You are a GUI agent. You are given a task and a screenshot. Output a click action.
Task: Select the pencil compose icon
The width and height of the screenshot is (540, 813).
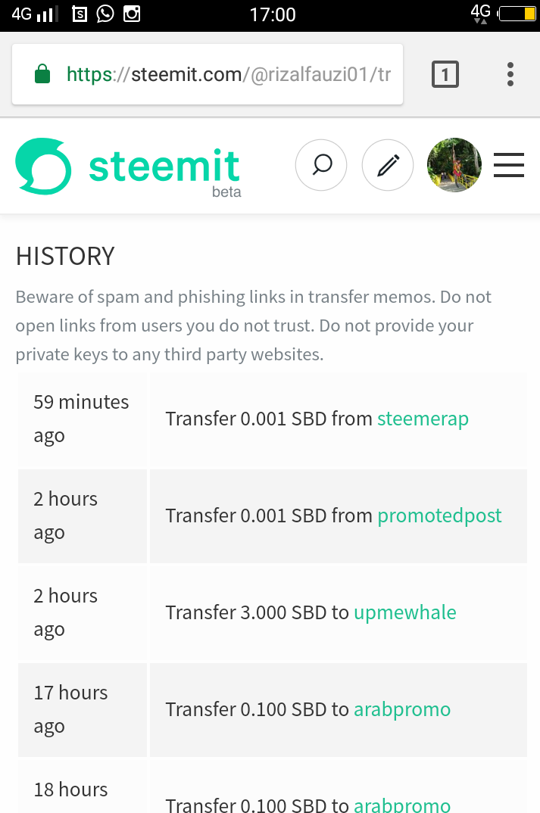pyautogui.click(x=387, y=164)
